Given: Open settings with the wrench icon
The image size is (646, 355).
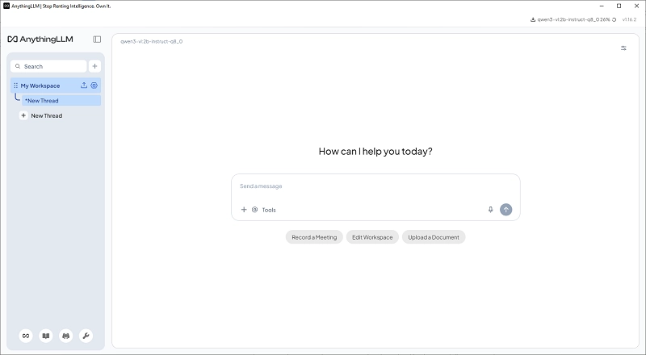Looking at the screenshot, I should point(86,336).
